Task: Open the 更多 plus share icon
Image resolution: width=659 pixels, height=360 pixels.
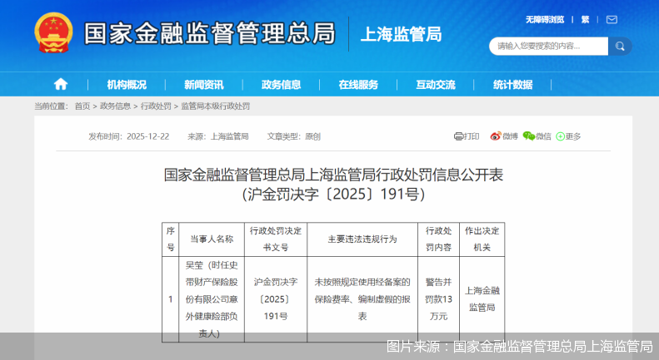Action: point(568,136)
